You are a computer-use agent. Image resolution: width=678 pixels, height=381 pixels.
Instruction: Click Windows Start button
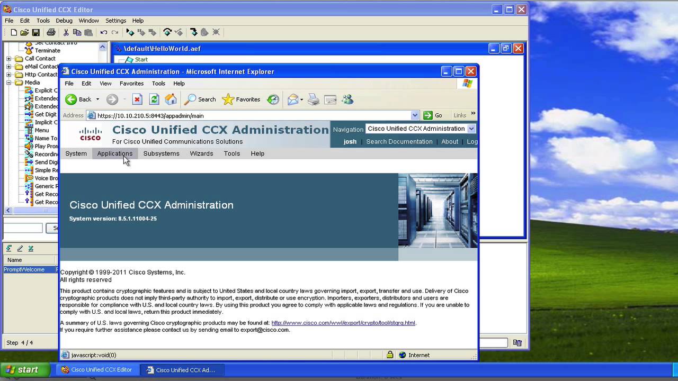point(25,370)
